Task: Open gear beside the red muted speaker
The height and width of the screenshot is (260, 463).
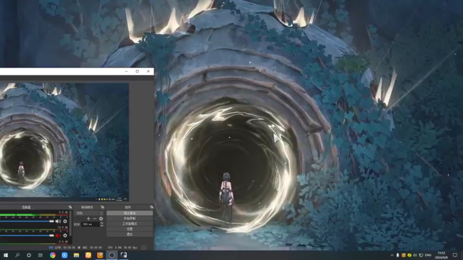Action: click(65, 235)
